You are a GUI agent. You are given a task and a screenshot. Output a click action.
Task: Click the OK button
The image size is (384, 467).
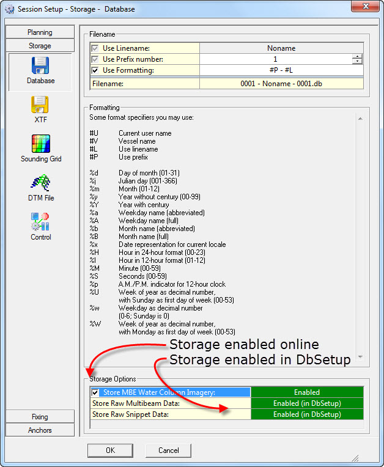110,450
